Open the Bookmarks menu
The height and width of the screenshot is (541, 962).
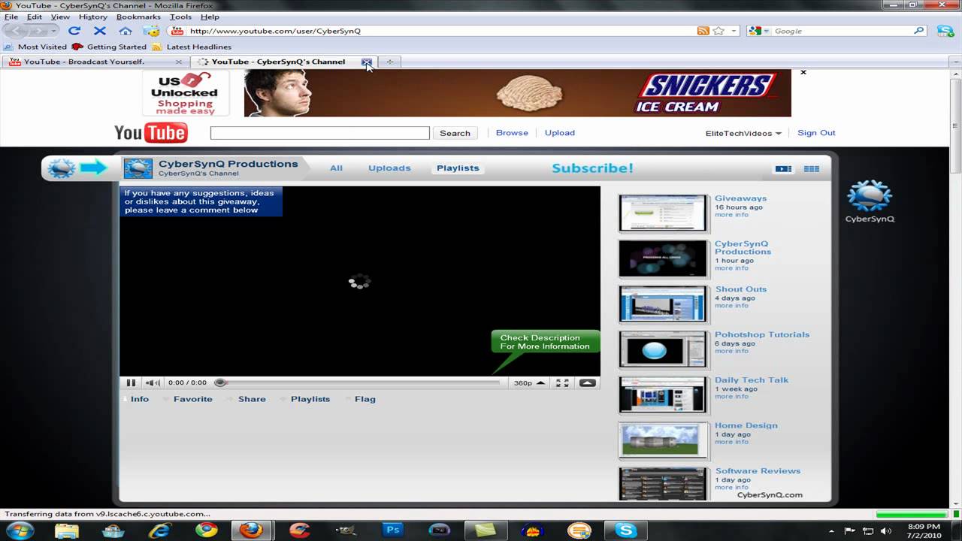click(138, 17)
